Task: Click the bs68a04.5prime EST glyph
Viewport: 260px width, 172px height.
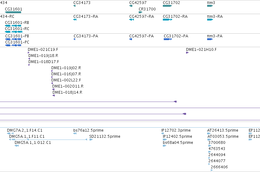Action: (x=164, y=146)
